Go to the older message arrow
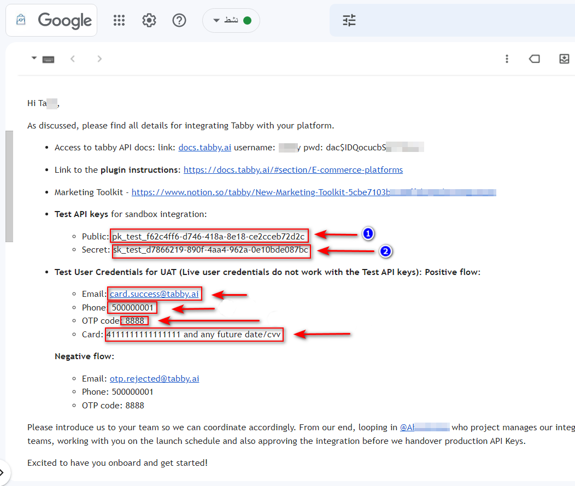Image resolution: width=575 pixels, height=486 pixels. [99, 58]
